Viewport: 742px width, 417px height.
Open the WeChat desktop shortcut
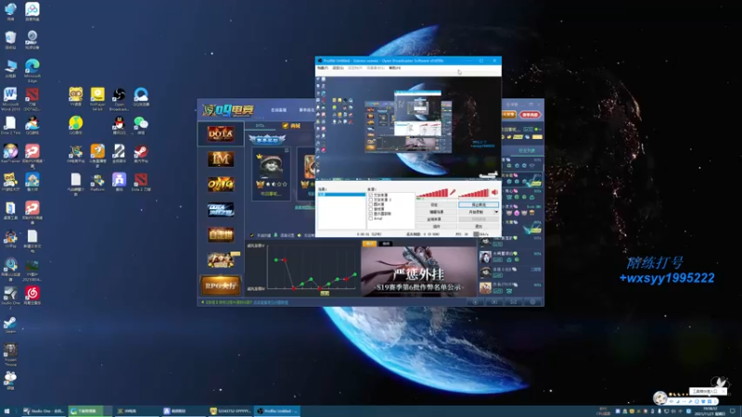141,125
